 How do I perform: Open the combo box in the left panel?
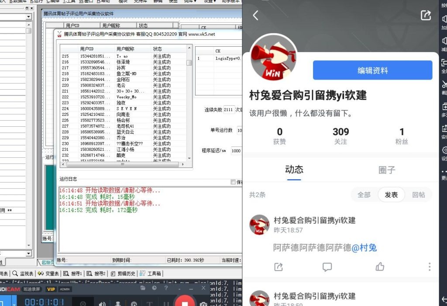click(29, 17)
